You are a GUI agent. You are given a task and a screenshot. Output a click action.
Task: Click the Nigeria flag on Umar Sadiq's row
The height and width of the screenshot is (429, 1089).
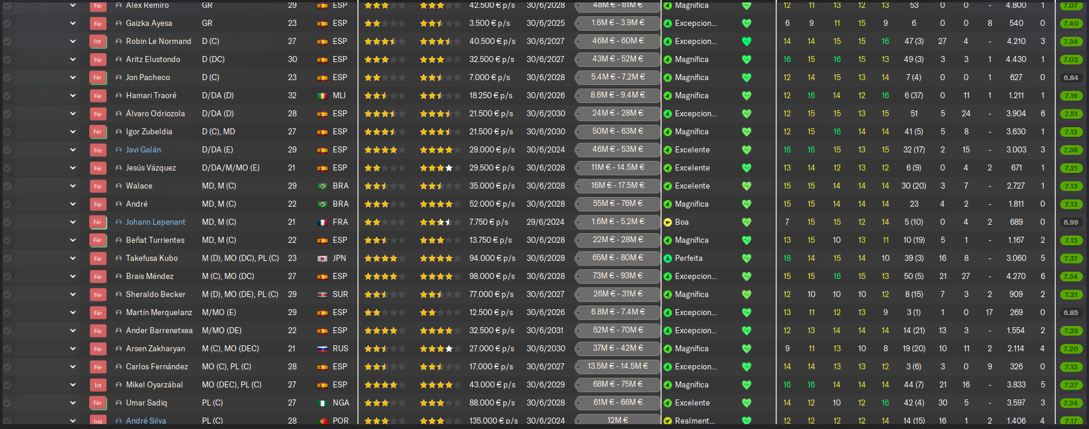coord(322,403)
